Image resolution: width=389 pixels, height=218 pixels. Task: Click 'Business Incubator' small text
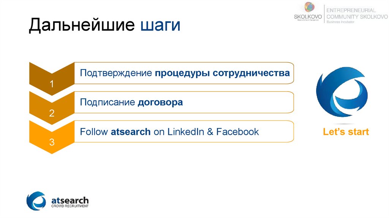(340, 22)
